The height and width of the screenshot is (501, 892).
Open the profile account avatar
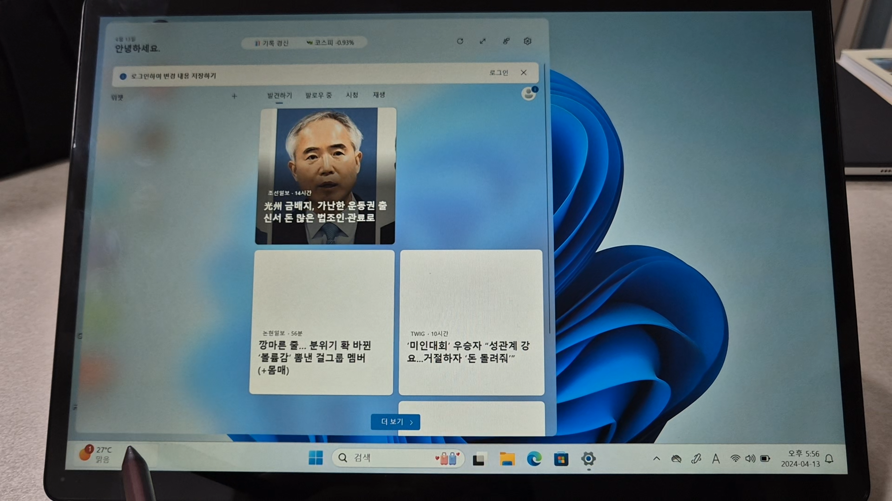(528, 93)
